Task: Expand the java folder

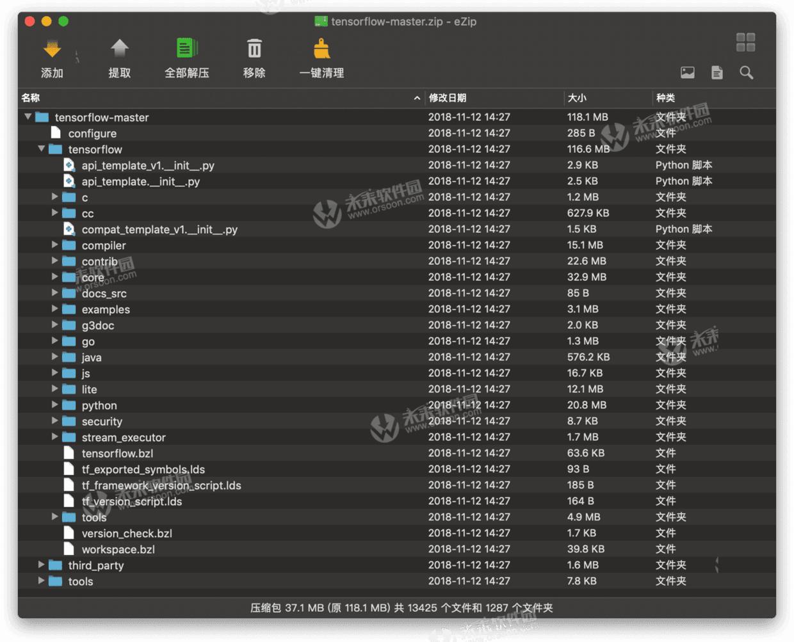Action: 55,357
